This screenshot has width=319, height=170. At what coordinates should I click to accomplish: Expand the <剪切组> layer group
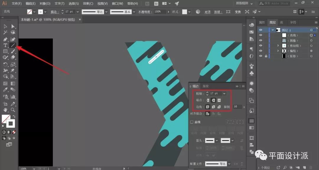278,46
